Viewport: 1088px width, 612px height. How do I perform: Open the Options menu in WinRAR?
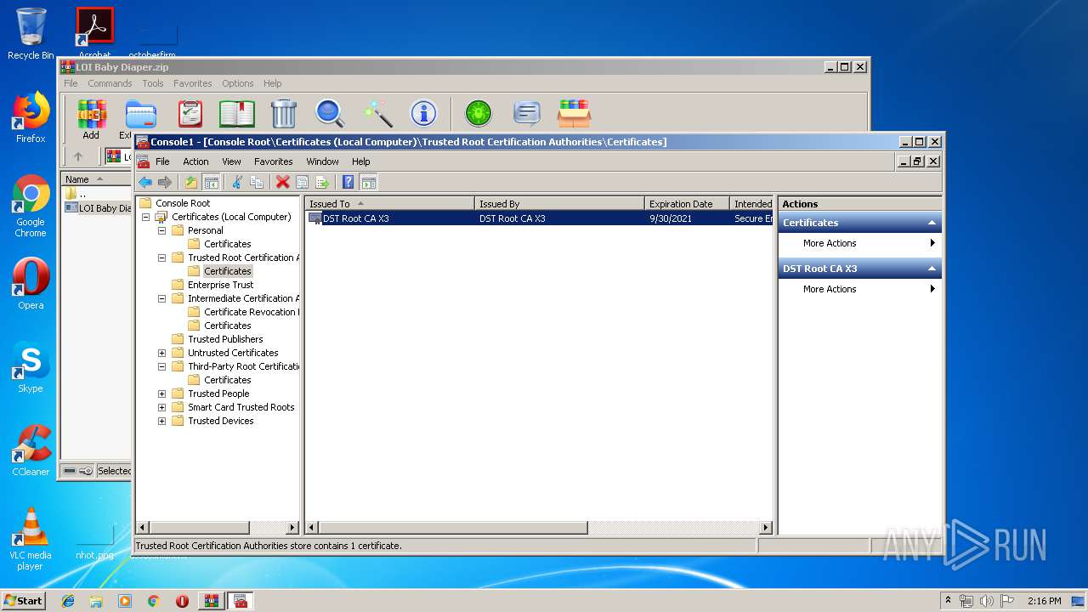pos(238,83)
